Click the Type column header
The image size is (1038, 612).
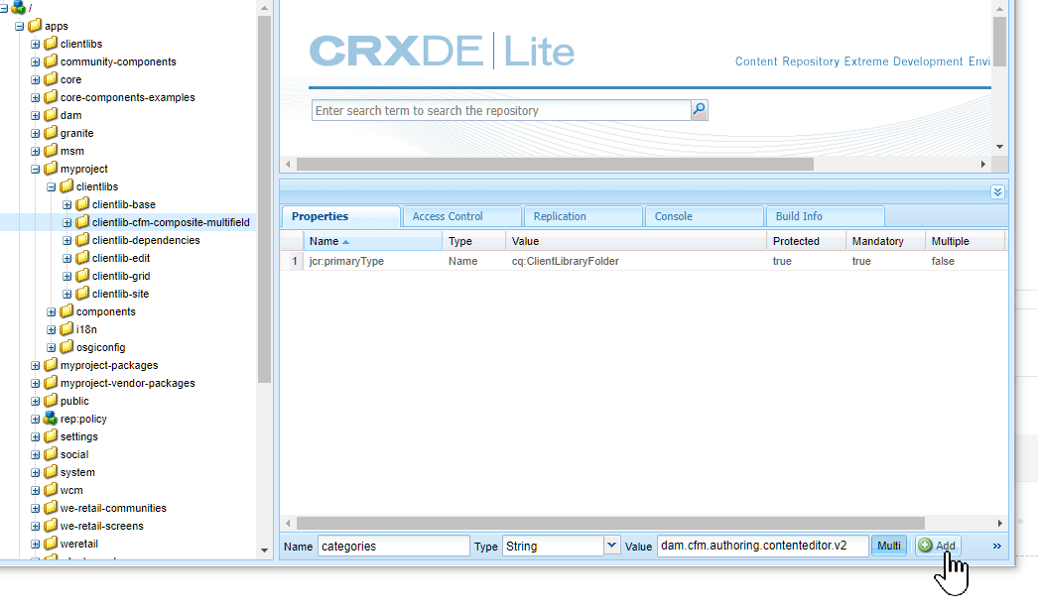(x=474, y=241)
